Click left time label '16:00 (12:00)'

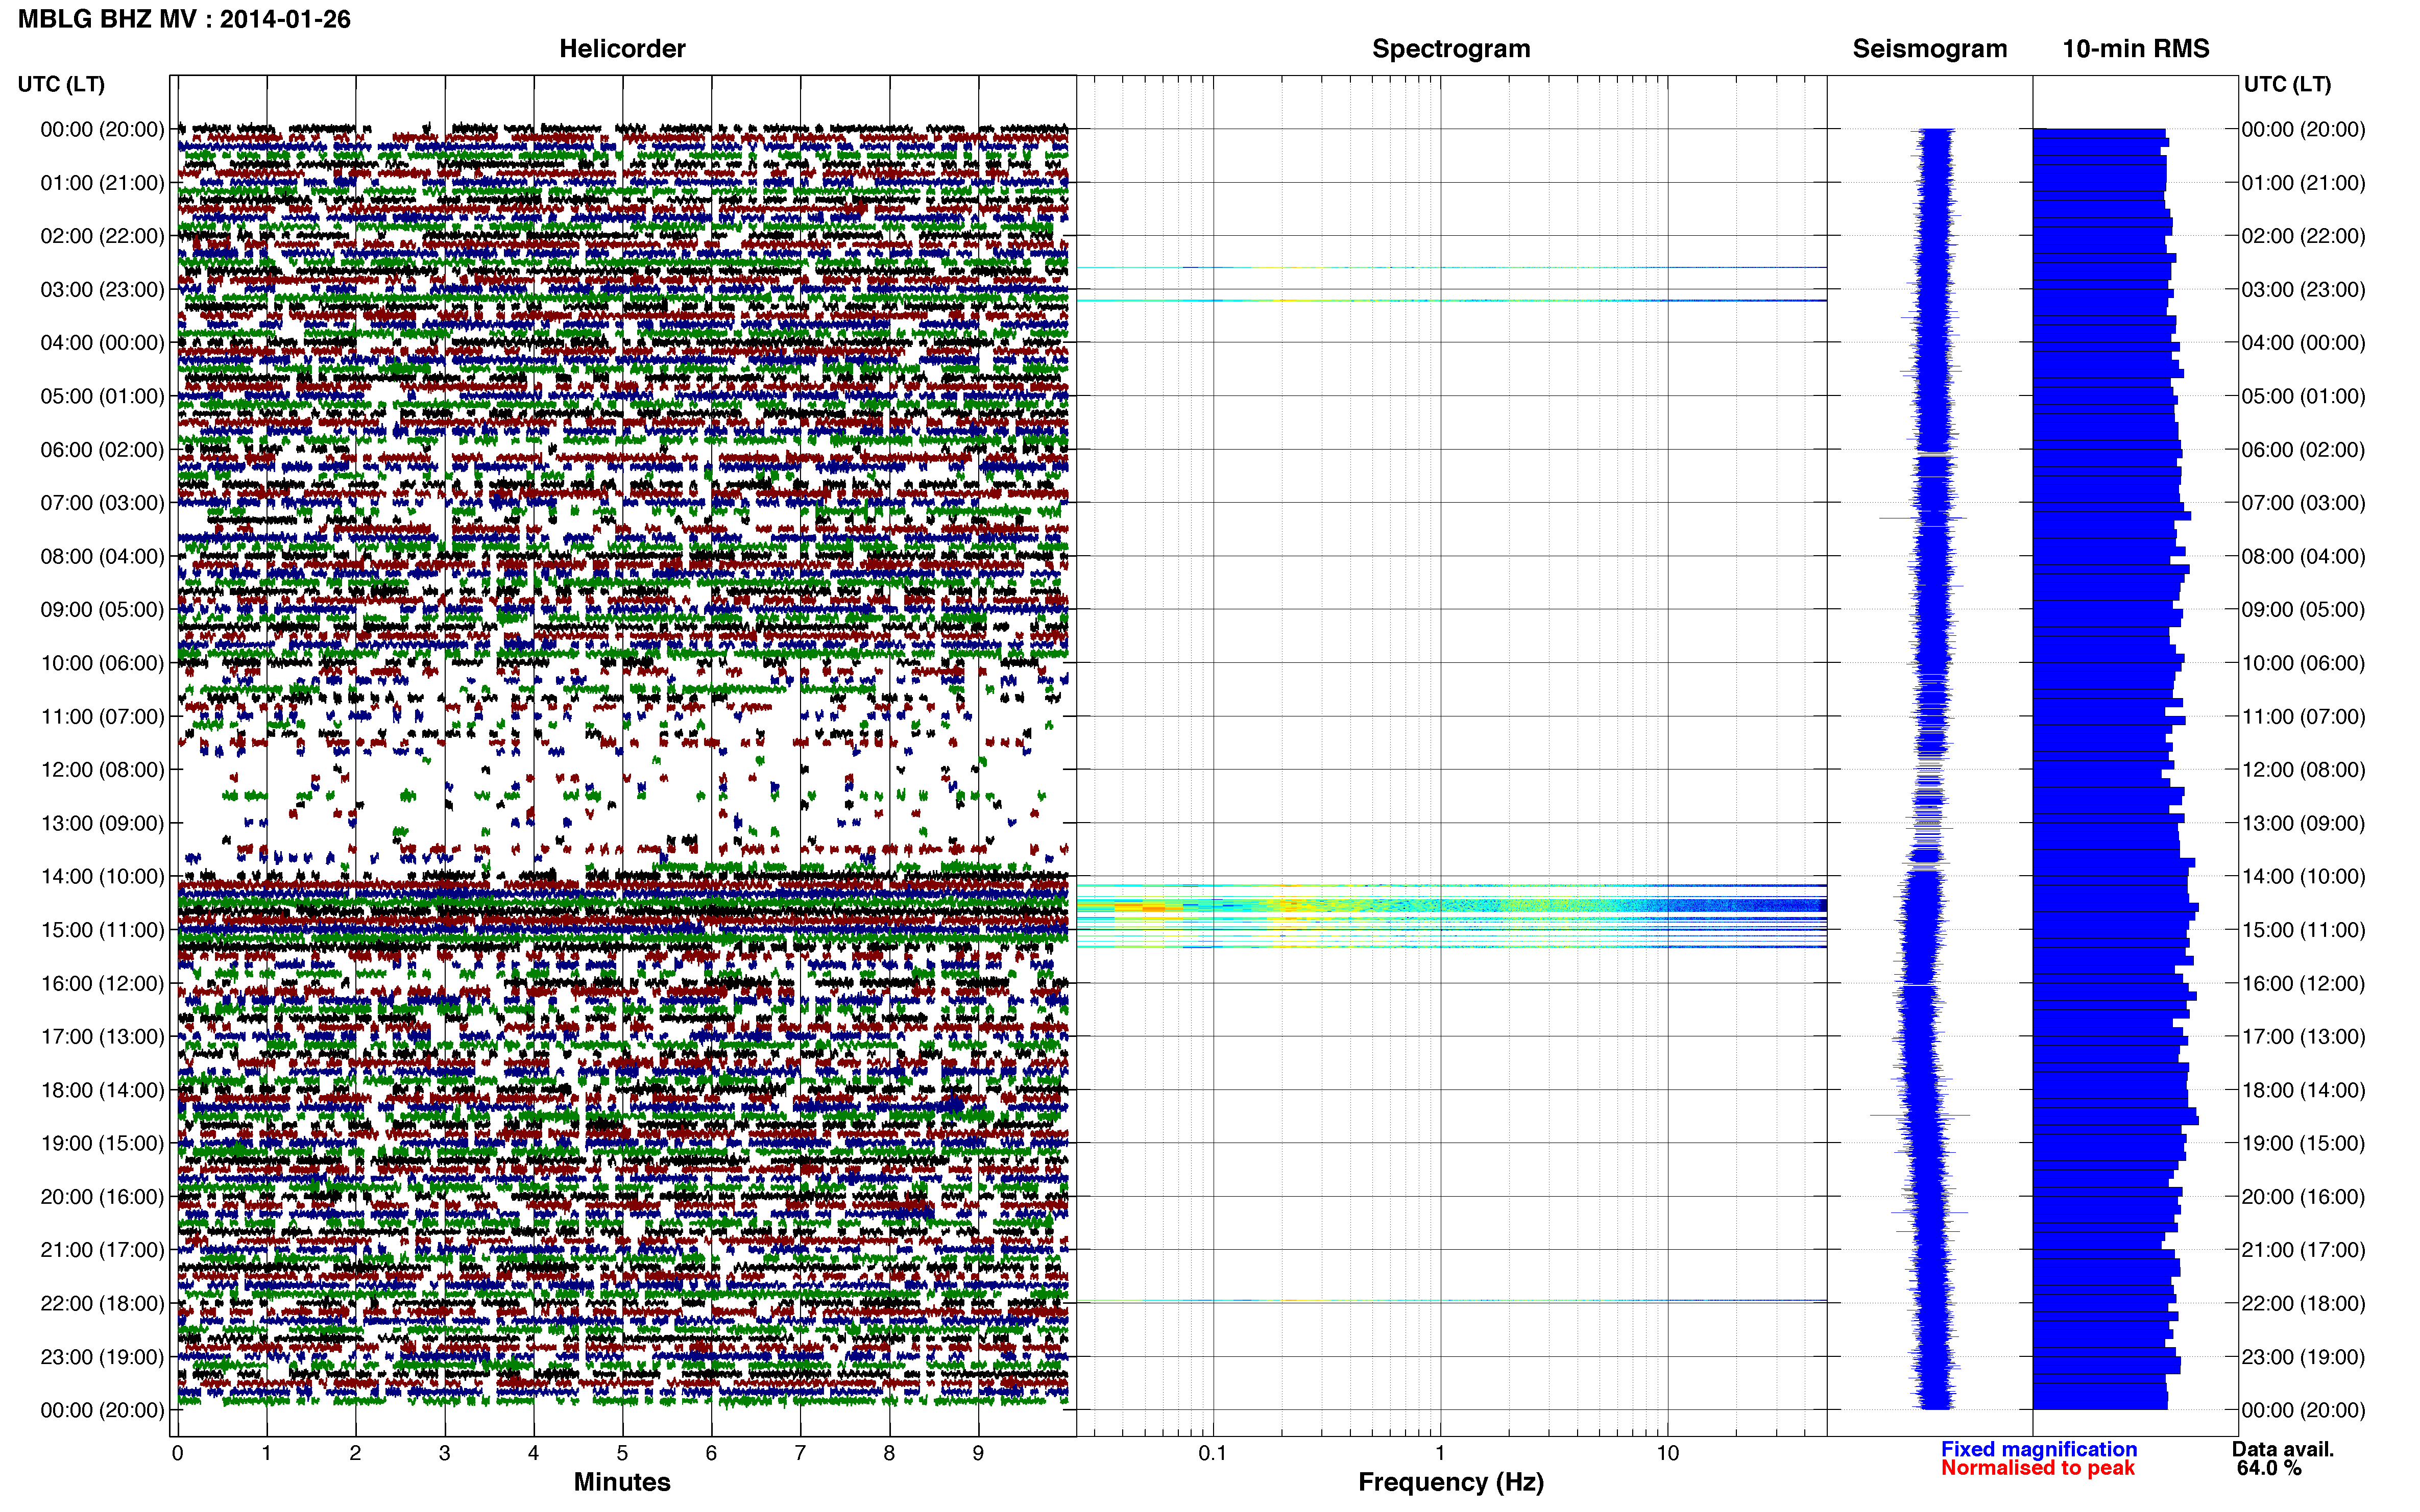coord(102,983)
